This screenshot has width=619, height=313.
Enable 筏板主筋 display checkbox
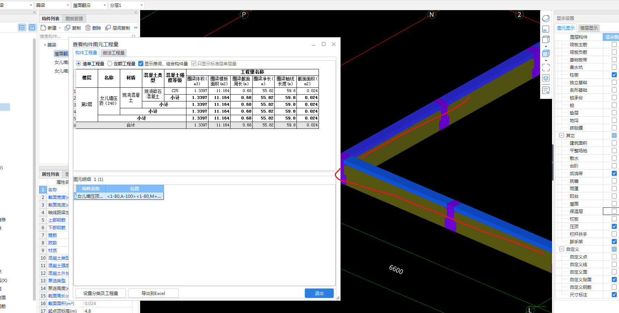pos(614,44)
